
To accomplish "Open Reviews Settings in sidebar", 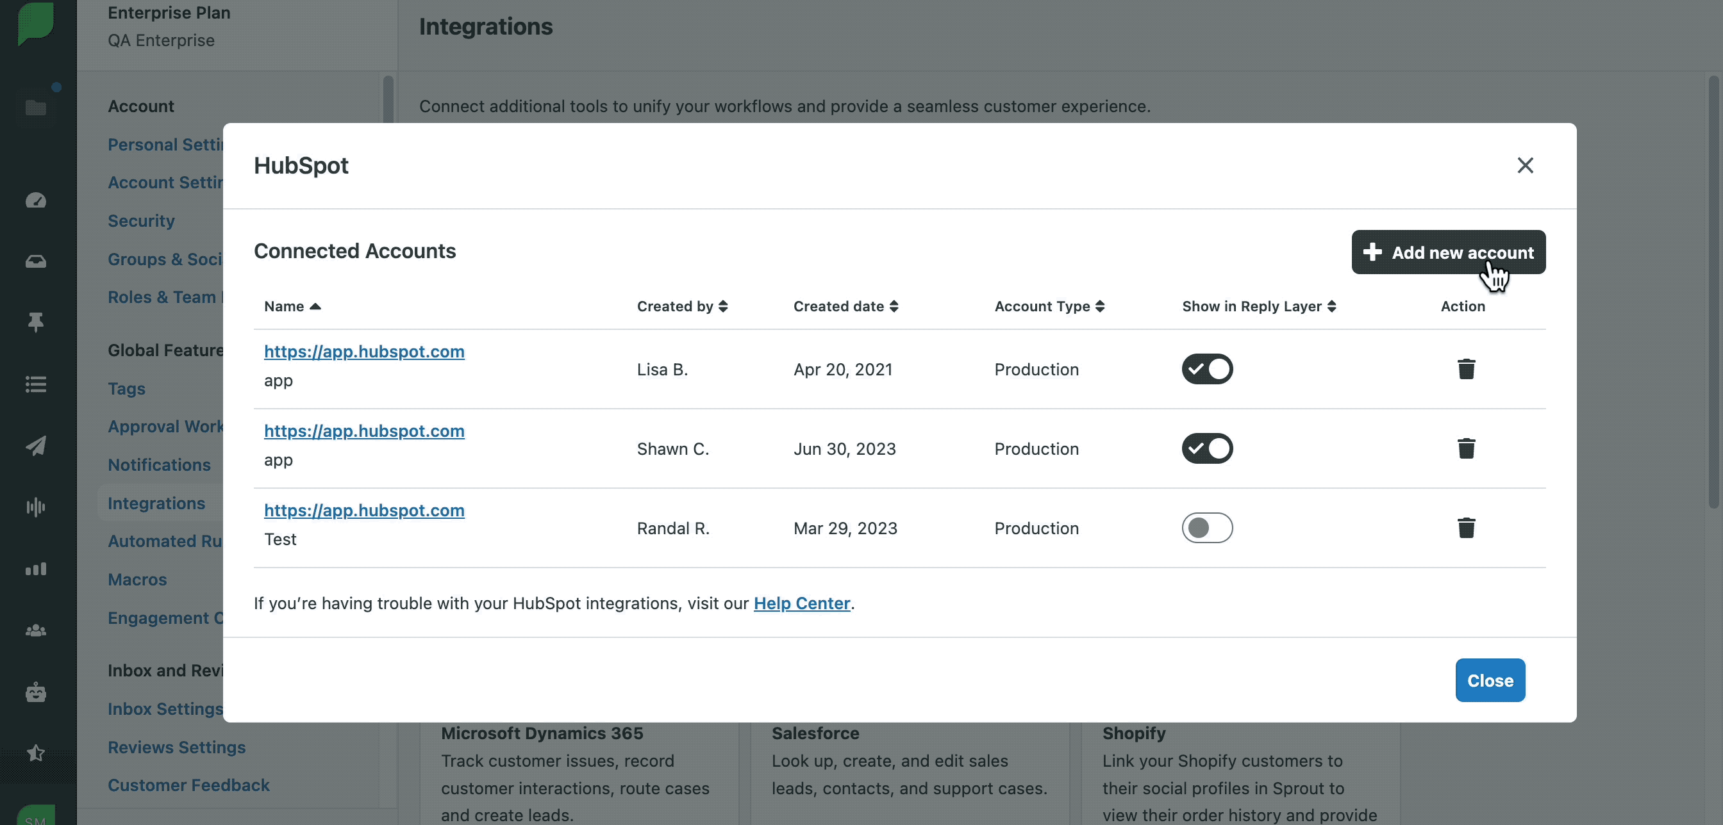I will [x=176, y=747].
